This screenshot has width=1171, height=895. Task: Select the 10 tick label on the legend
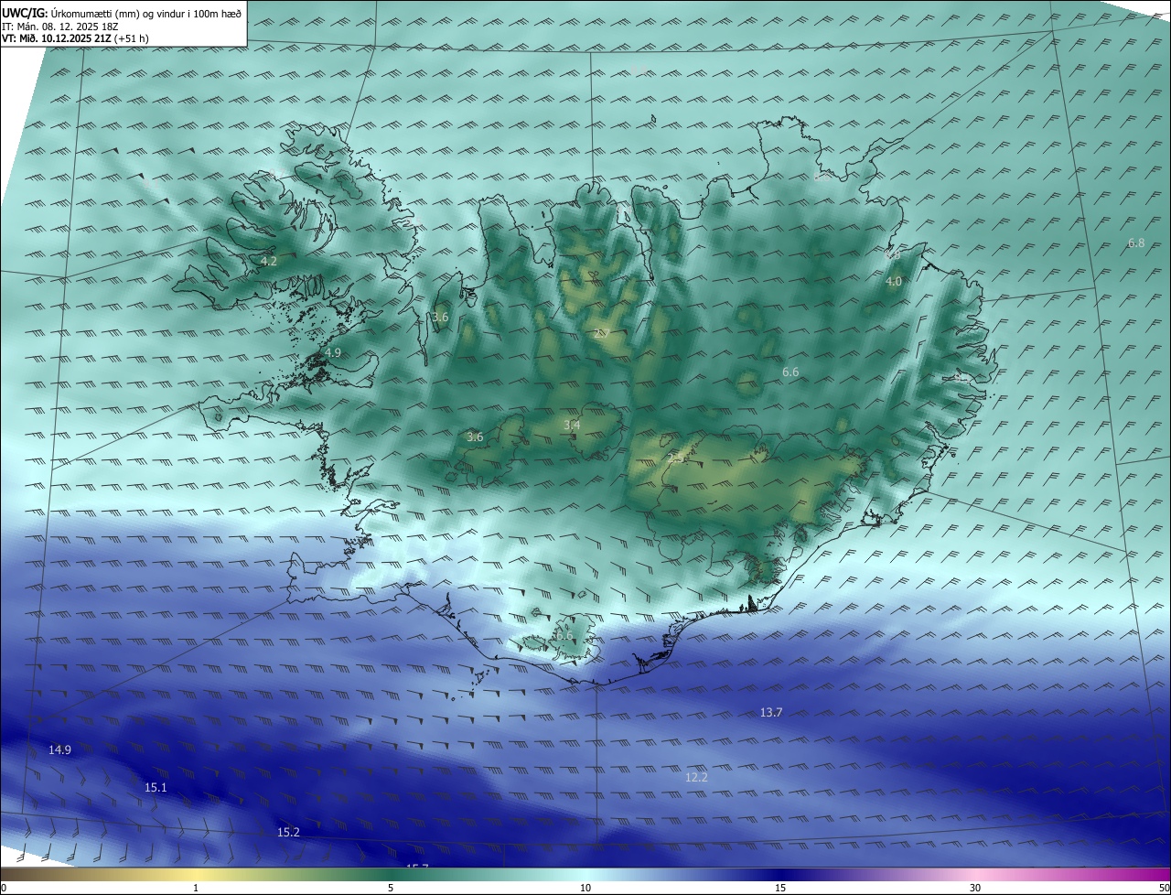(585, 888)
